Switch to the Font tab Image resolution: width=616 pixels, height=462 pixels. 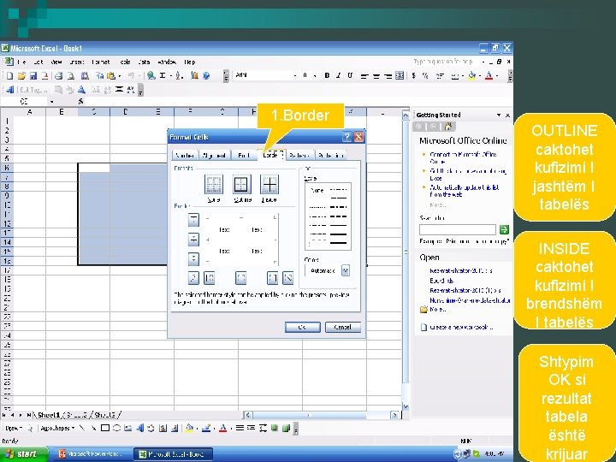click(244, 155)
